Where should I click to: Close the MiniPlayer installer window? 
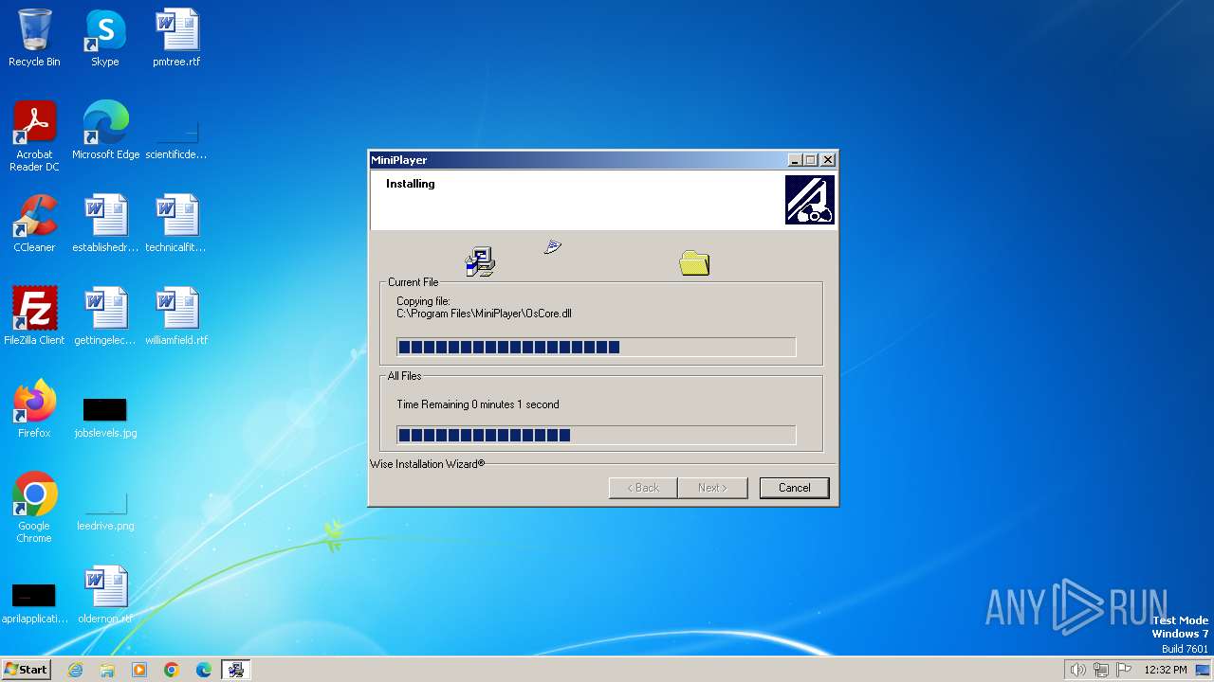click(828, 160)
